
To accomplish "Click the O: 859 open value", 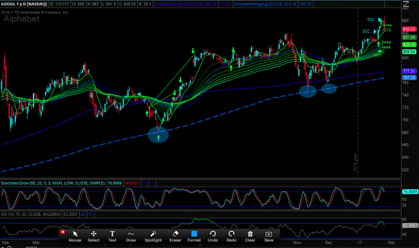I will click(x=78, y=4).
